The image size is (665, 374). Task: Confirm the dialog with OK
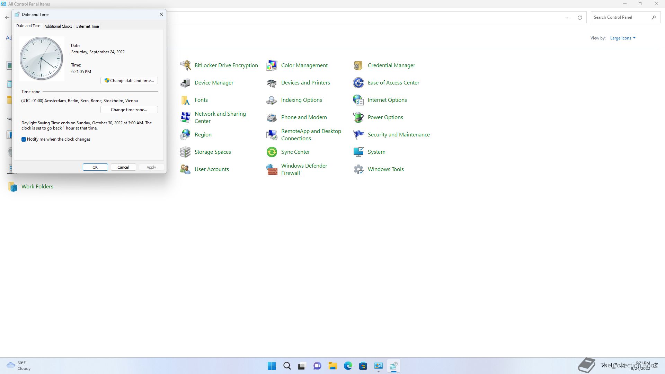click(95, 167)
